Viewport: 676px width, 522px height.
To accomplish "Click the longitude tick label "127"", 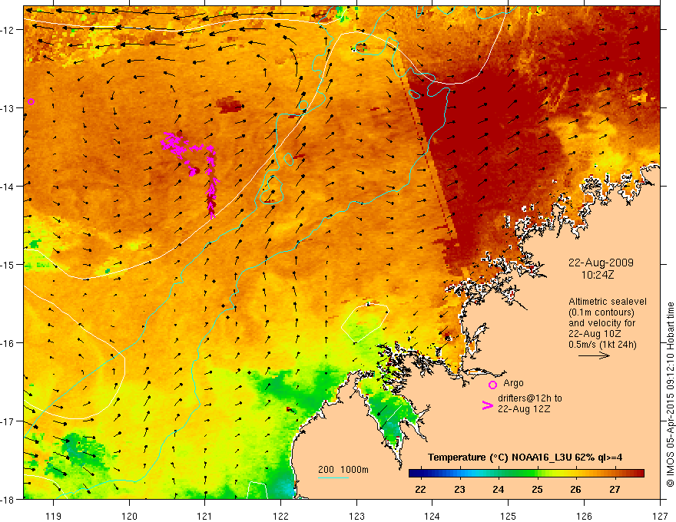I will pos(660,516).
